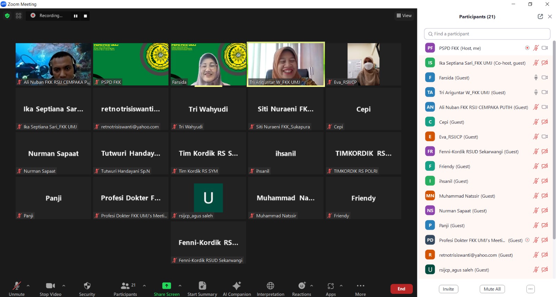Open the Security menu

point(87,289)
